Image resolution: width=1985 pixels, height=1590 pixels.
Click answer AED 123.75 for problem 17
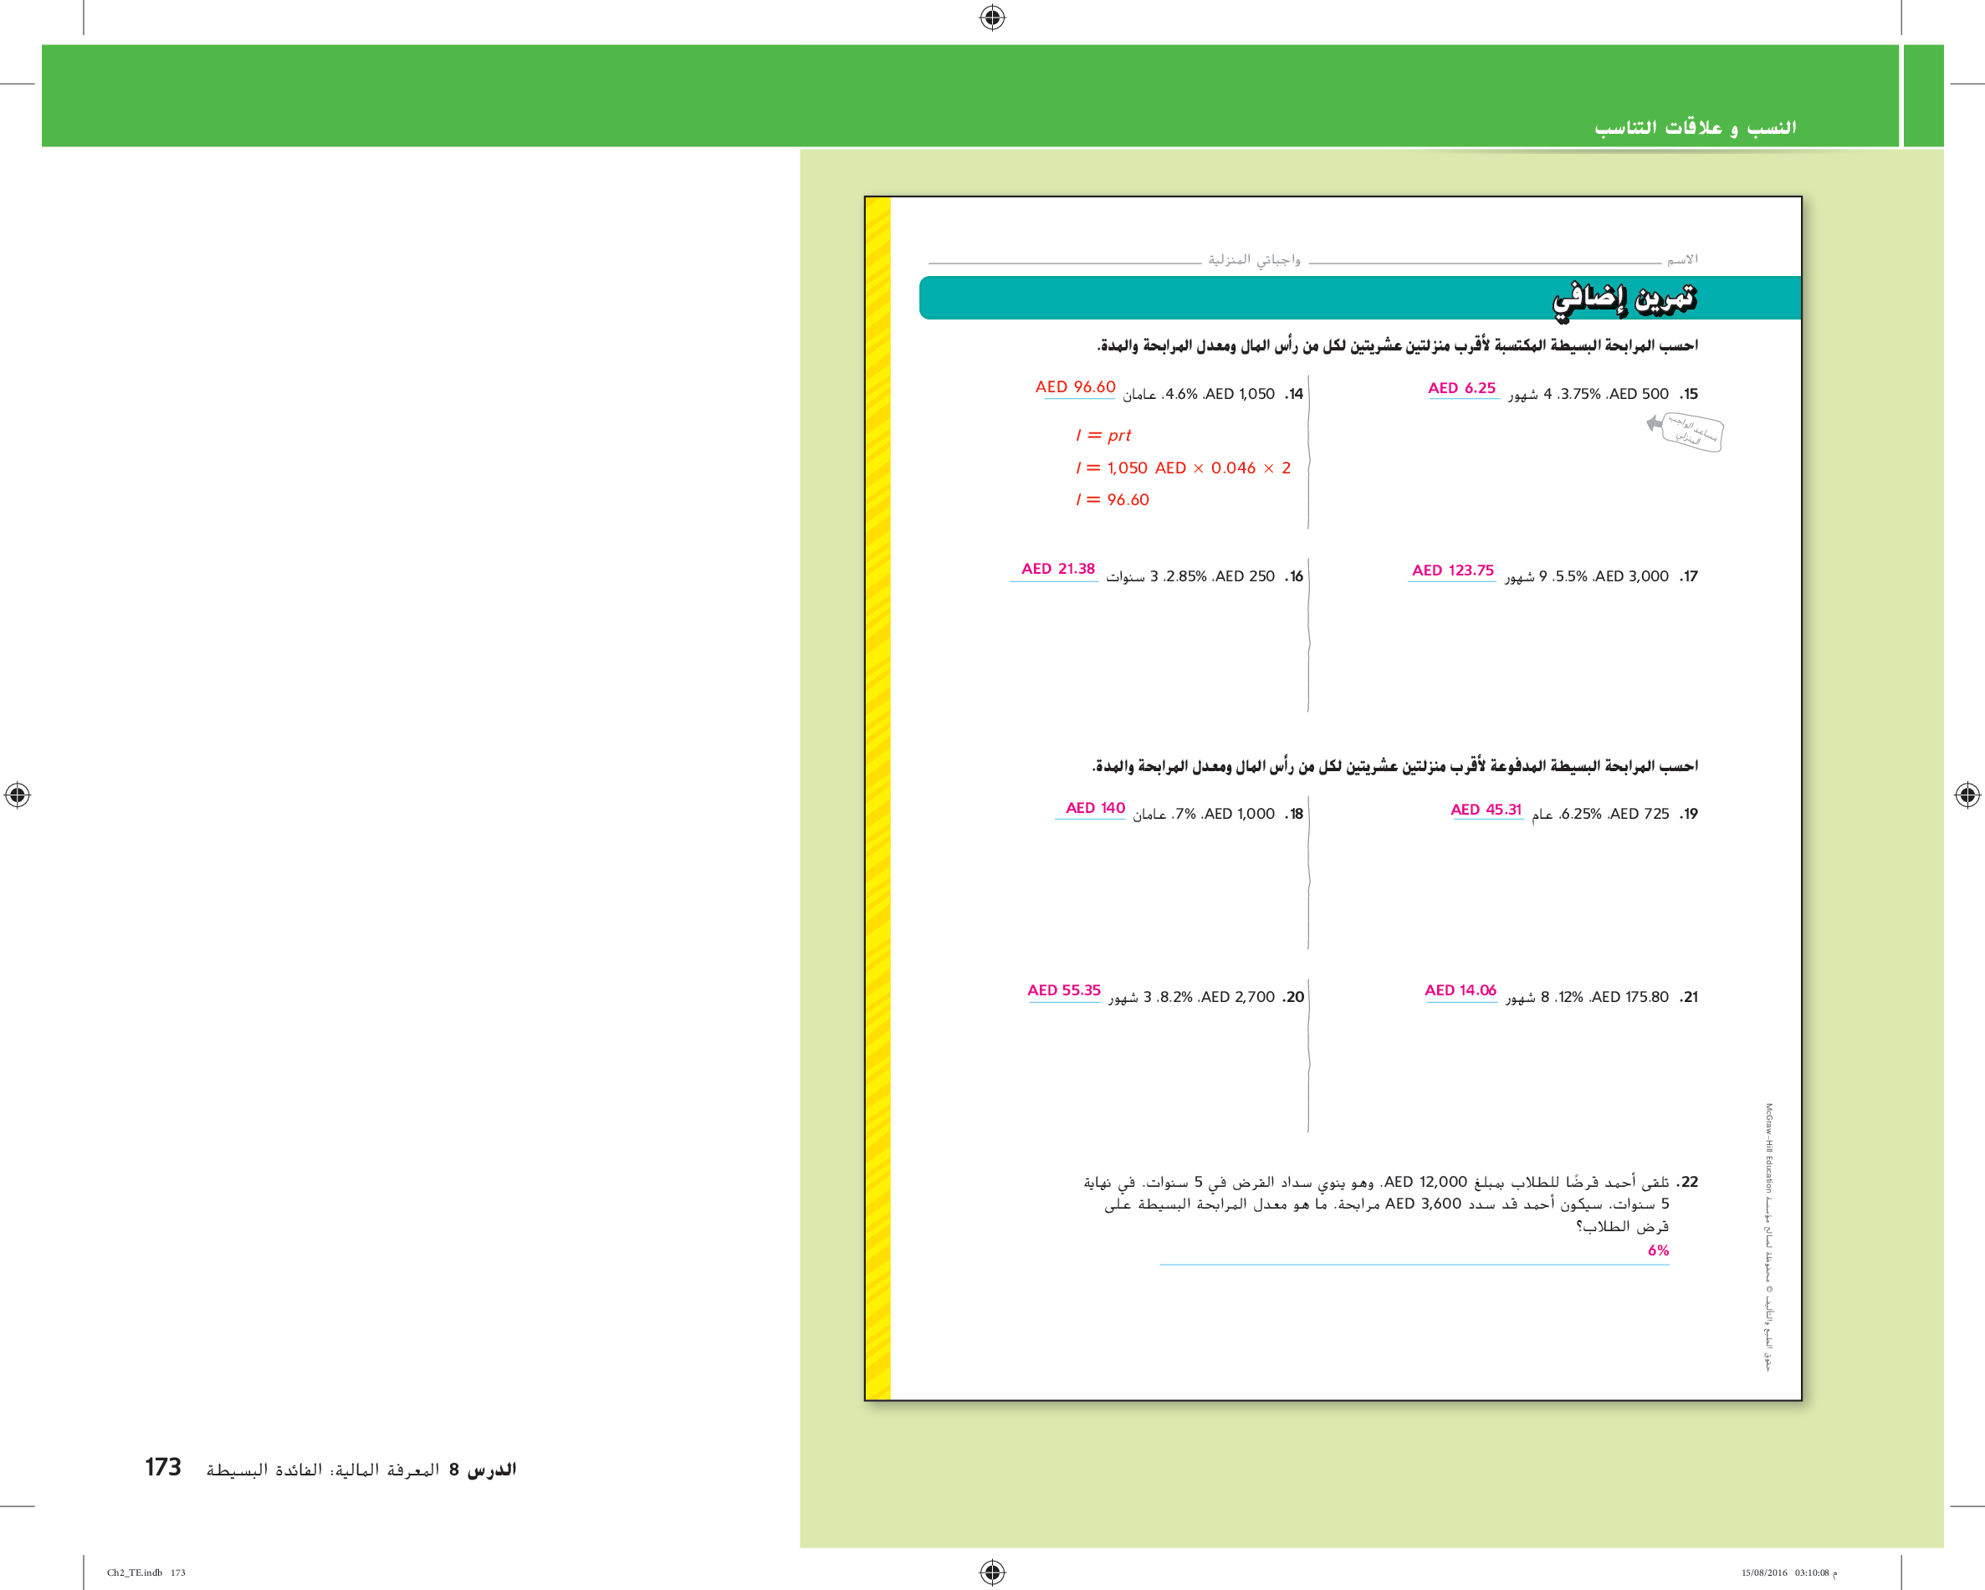coord(1452,570)
